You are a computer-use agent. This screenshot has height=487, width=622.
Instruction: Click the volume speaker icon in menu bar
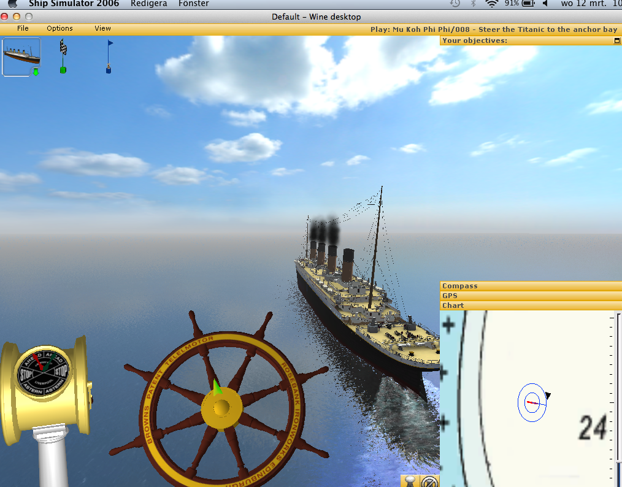(x=545, y=4)
